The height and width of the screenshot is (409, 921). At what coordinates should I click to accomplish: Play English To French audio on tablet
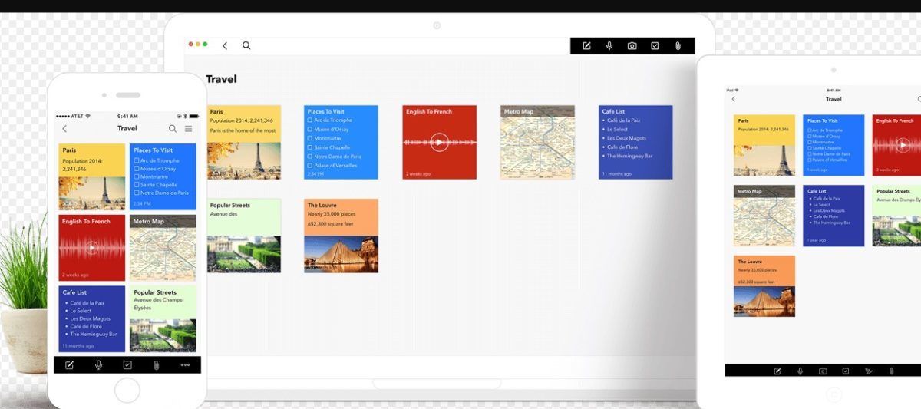[903, 144]
